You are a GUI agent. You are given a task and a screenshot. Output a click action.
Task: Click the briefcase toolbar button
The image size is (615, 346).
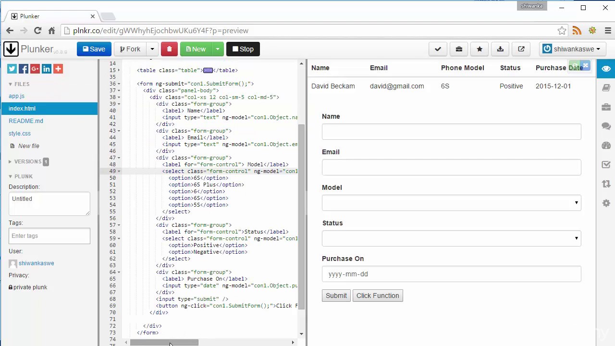(459, 49)
